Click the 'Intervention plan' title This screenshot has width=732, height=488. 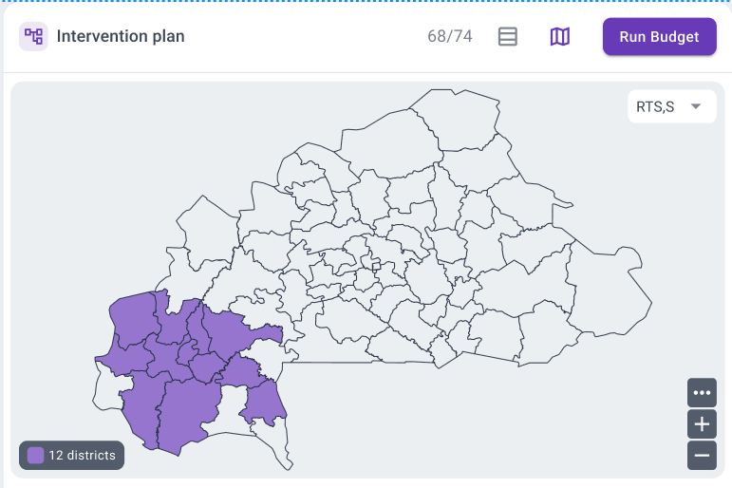coord(121,37)
